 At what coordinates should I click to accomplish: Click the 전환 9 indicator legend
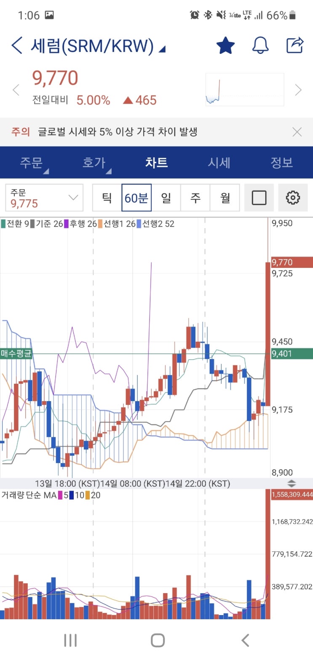coord(15,224)
